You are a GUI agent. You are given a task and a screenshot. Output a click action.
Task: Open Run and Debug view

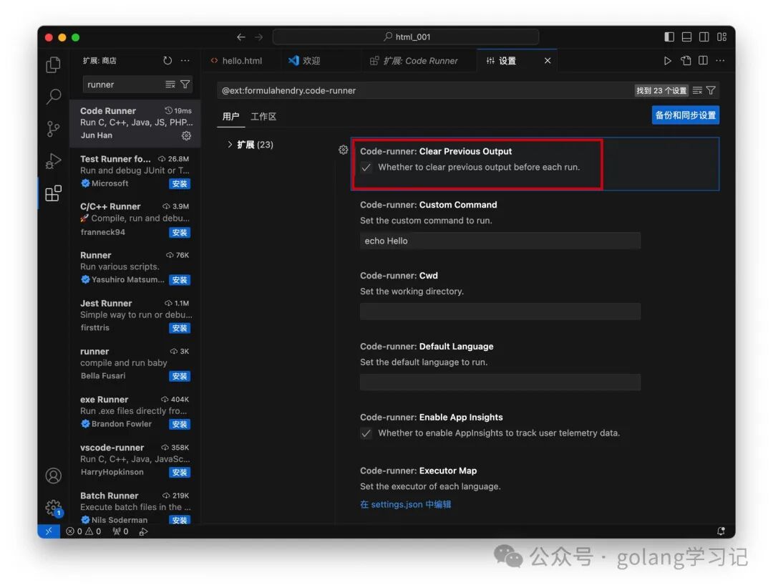[53, 161]
